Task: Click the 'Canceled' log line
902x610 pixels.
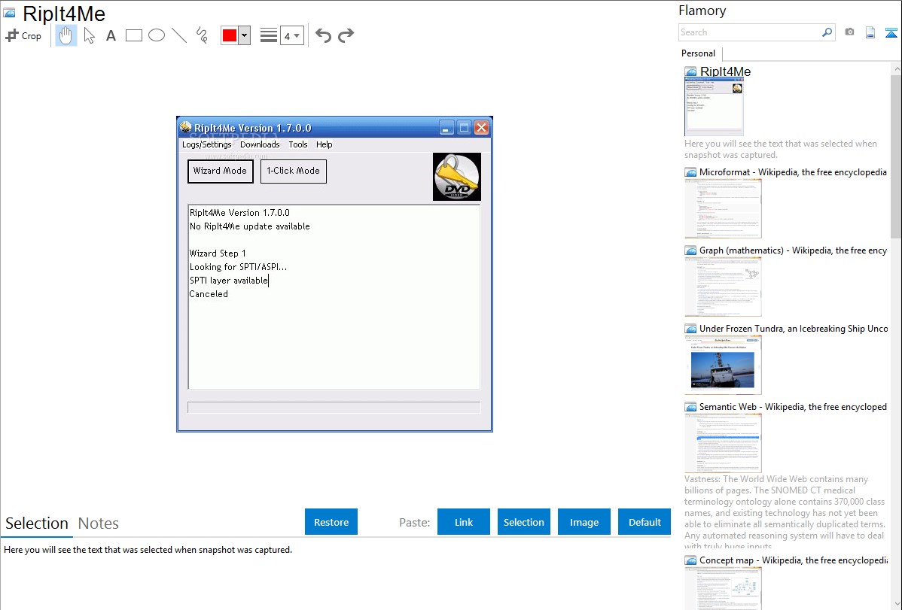Action: (x=209, y=294)
